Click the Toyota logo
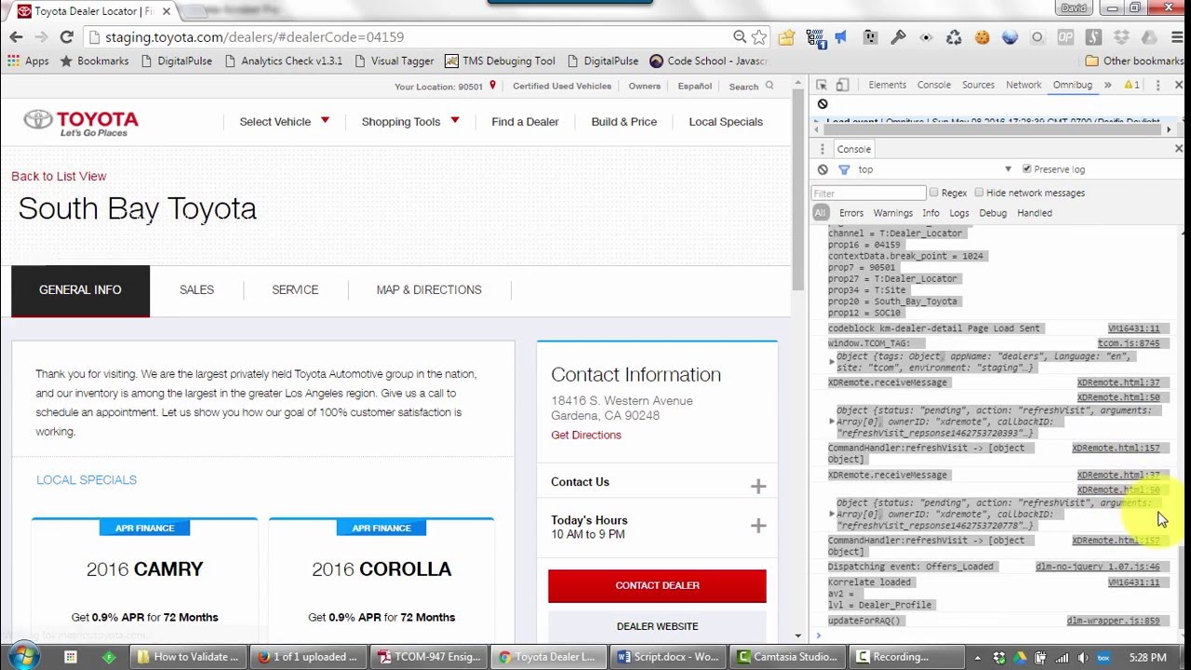The width and height of the screenshot is (1191, 670). [x=81, y=122]
